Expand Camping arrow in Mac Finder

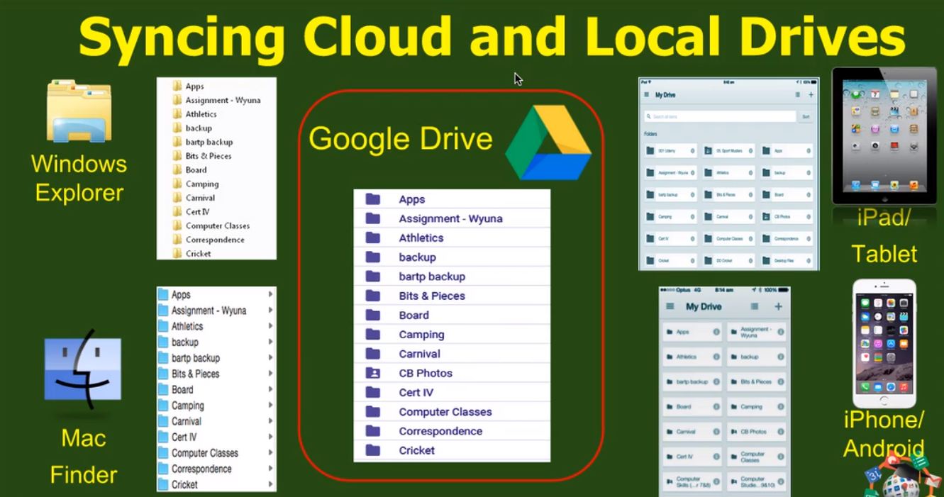270,406
